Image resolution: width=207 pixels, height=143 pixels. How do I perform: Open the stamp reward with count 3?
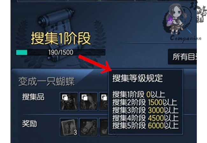pyautogui.click(x=69, y=127)
